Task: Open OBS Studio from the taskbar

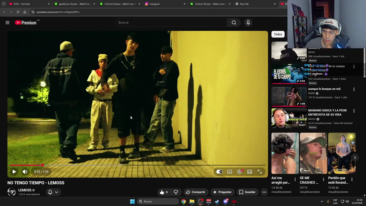Action: click(200, 201)
